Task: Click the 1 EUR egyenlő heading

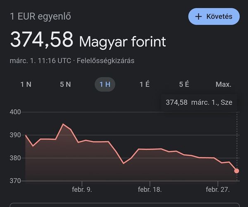Action: pyautogui.click(x=41, y=17)
